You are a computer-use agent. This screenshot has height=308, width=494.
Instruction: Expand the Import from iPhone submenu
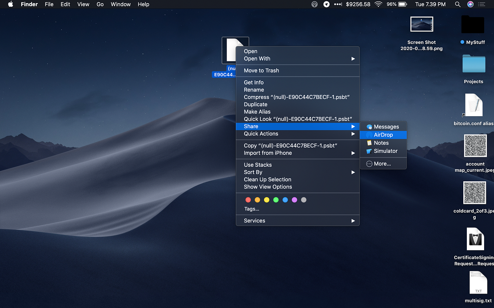point(297,153)
